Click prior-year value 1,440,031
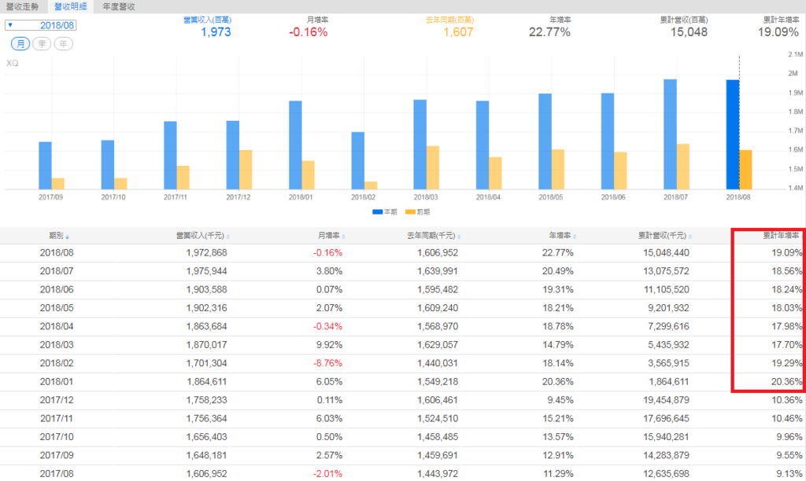The height and width of the screenshot is (481, 806). tap(438, 363)
